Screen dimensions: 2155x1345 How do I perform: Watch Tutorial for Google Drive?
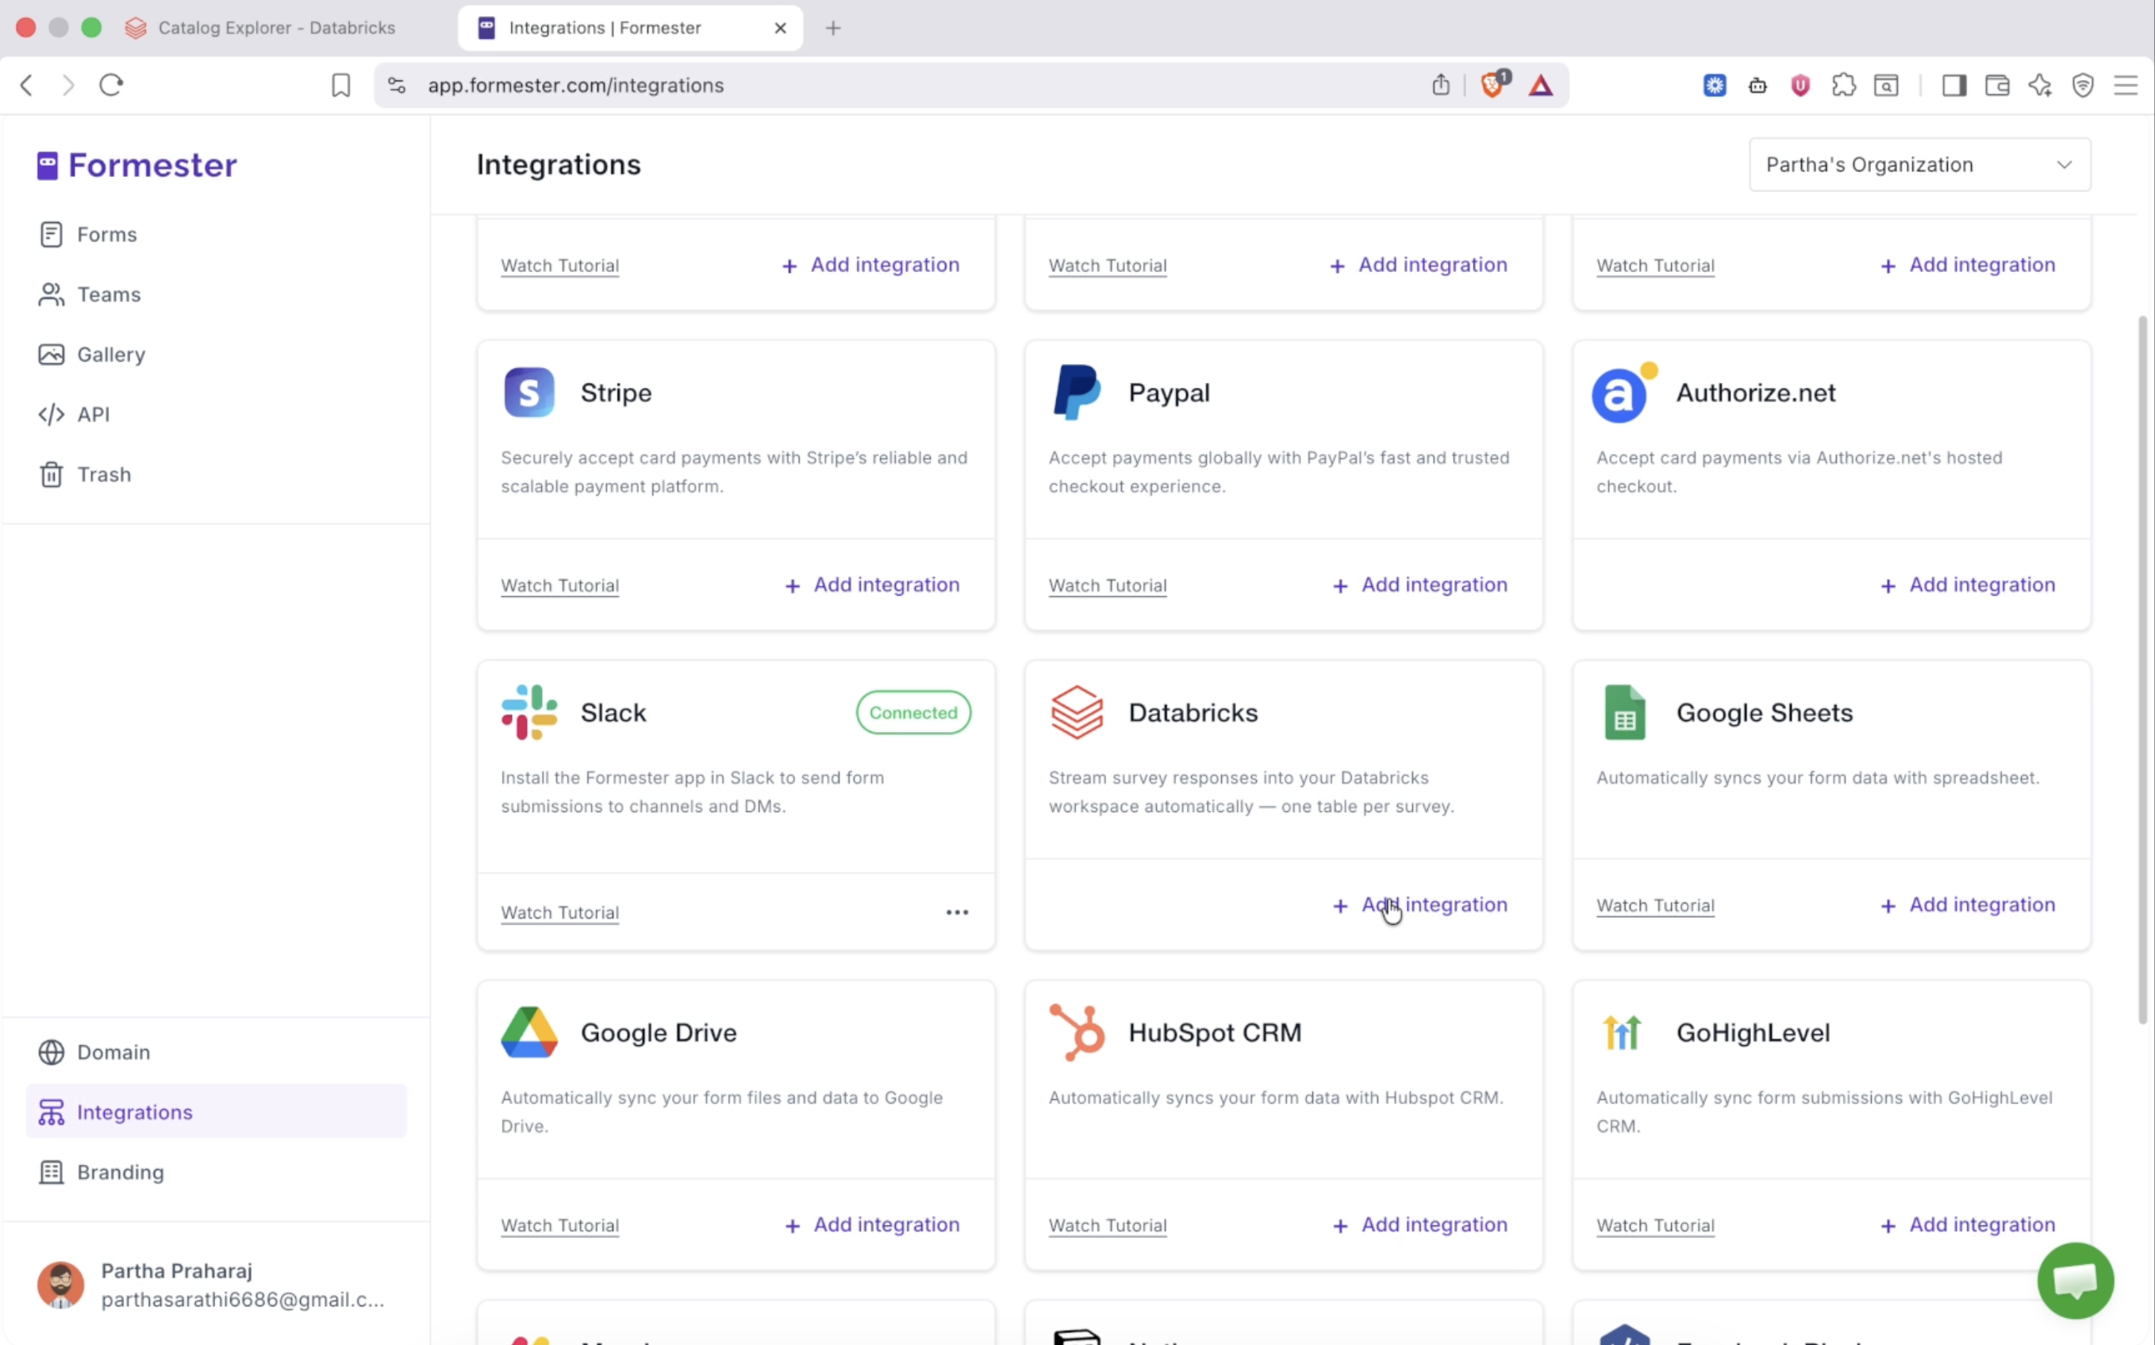[x=559, y=1226]
